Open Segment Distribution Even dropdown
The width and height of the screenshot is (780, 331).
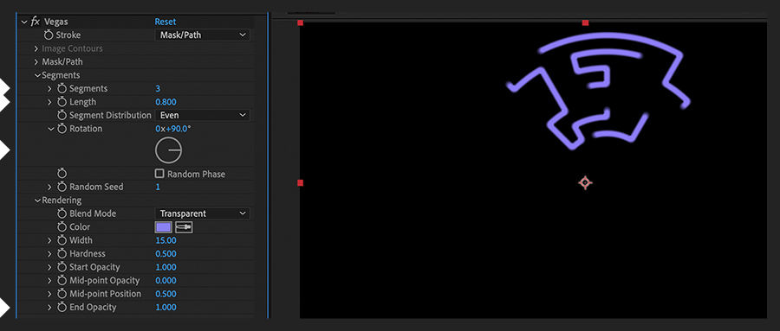(203, 115)
